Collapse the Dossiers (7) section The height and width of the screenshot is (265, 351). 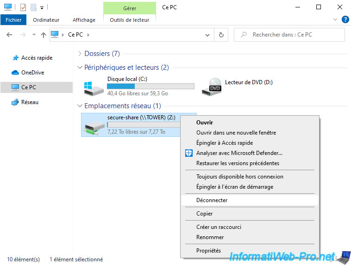coord(81,54)
